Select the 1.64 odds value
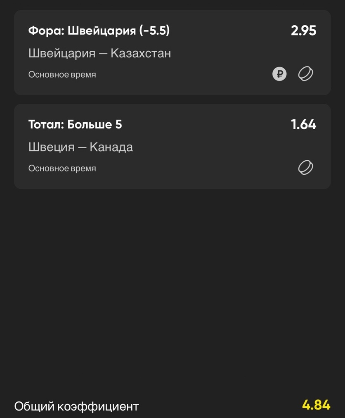Image resolution: width=345 pixels, height=418 pixels. pos(303,124)
